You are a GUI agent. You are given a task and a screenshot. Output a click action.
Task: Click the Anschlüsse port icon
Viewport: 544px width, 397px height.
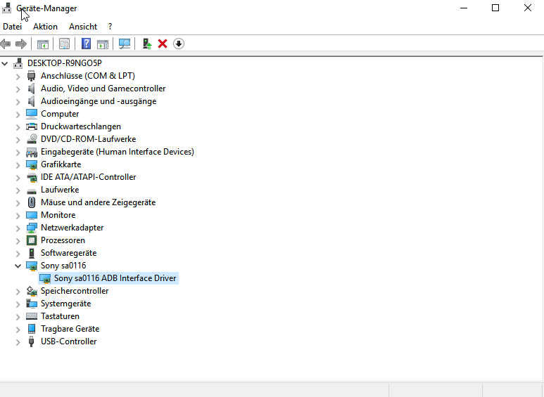pos(31,75)
